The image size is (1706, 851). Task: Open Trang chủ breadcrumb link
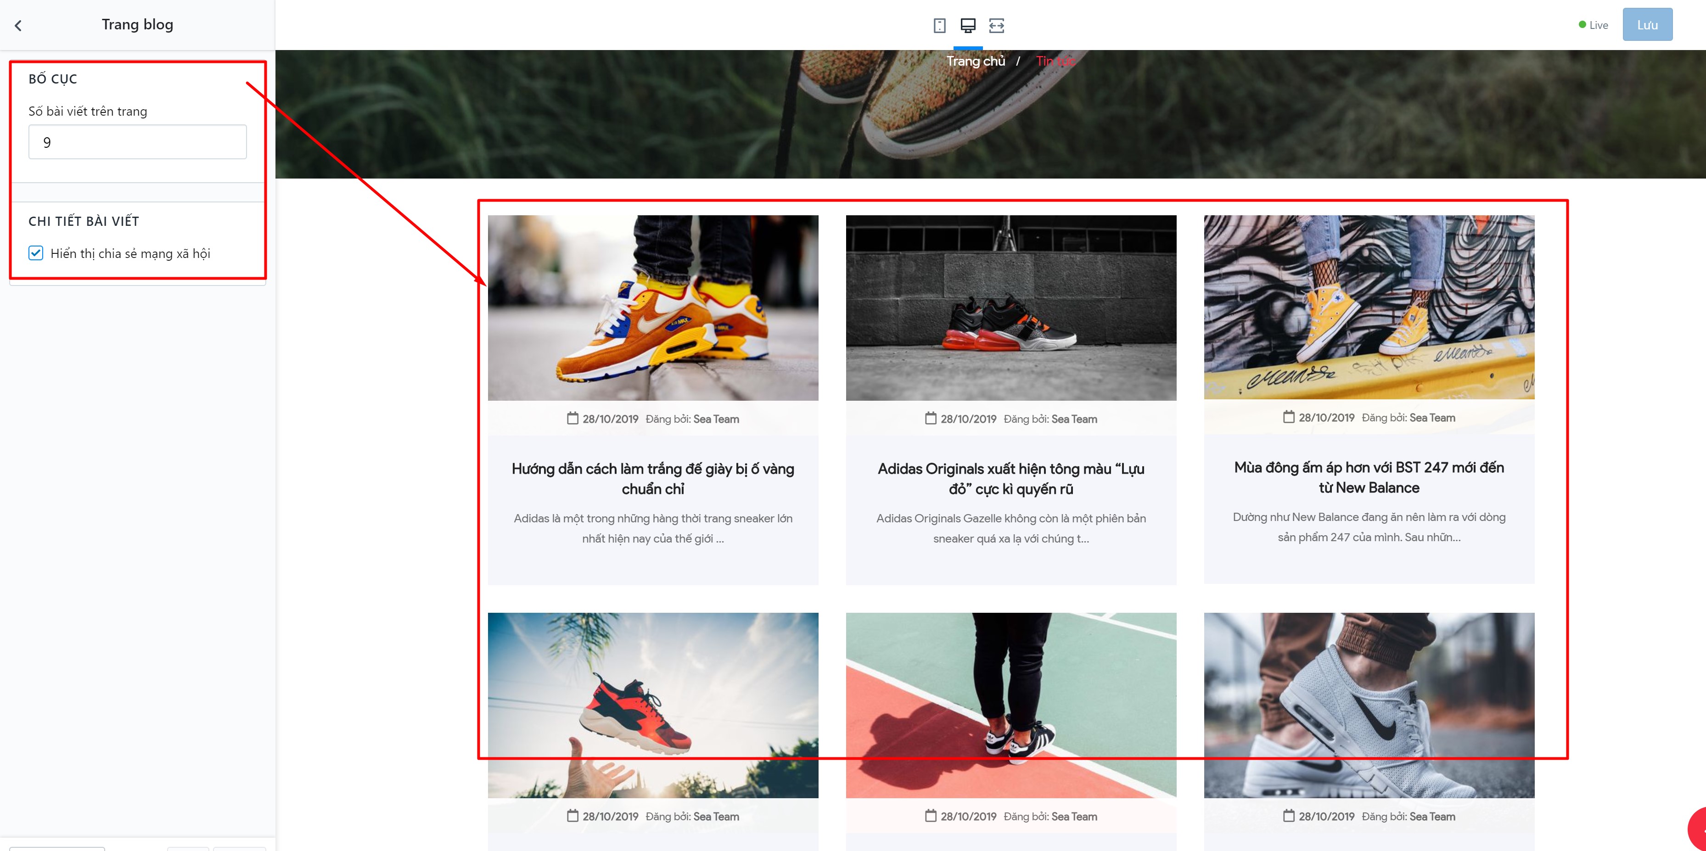click(x=976, y=61)
